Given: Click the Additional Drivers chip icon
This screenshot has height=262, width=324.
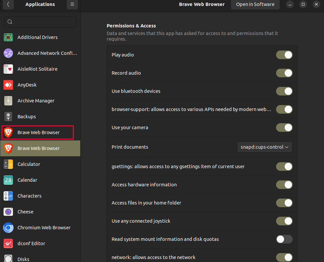Looking at the screenshot, I should 8,37.
